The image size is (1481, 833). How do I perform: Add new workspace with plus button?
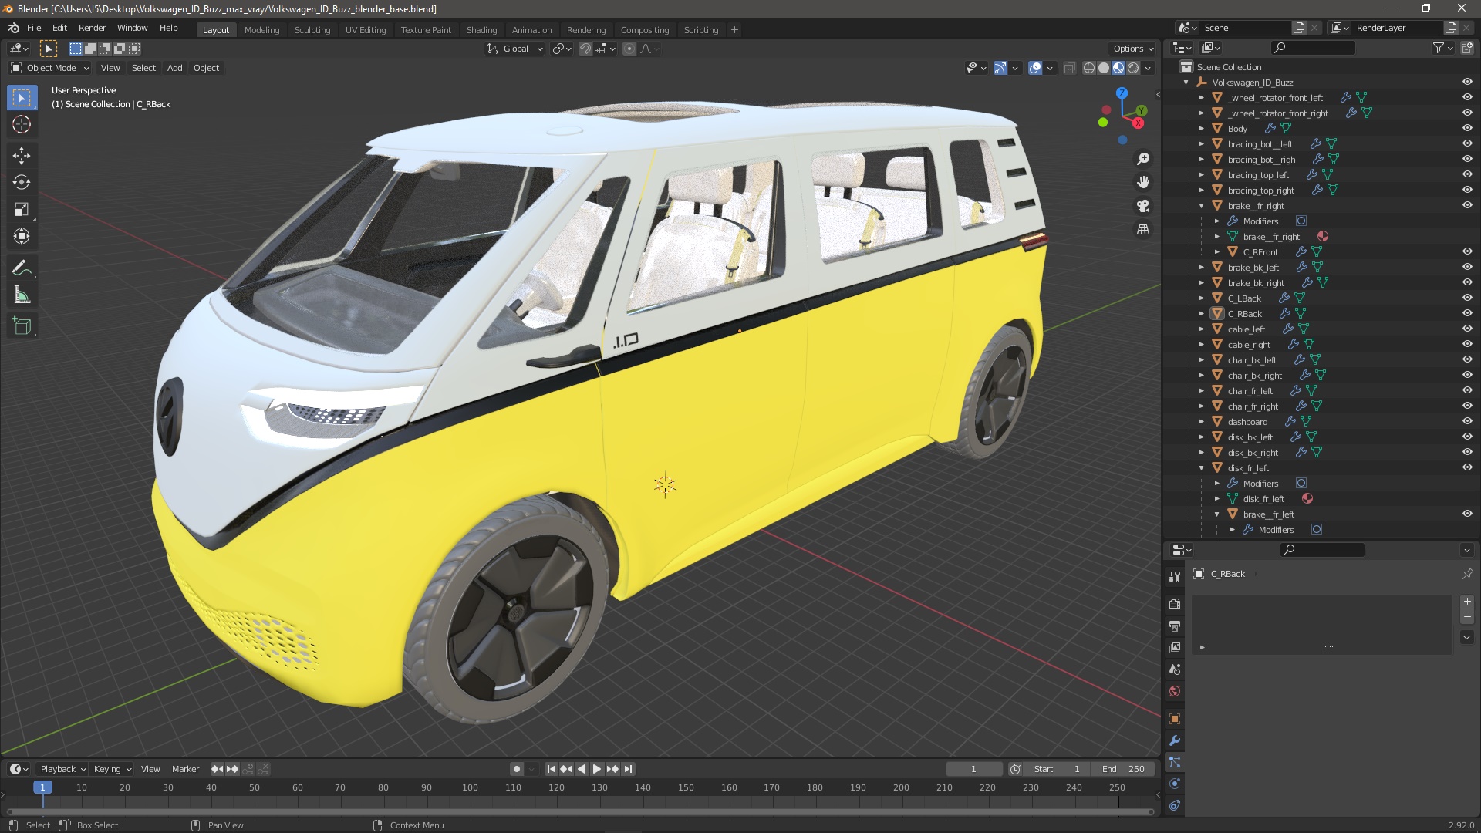[x=734, y=30]
